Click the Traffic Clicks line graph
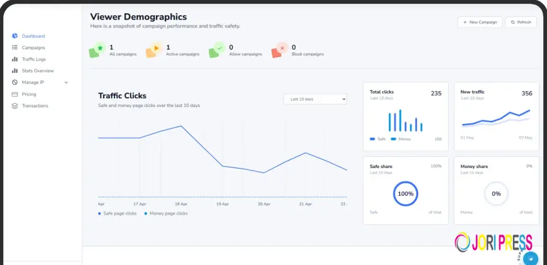 (223, 149)
